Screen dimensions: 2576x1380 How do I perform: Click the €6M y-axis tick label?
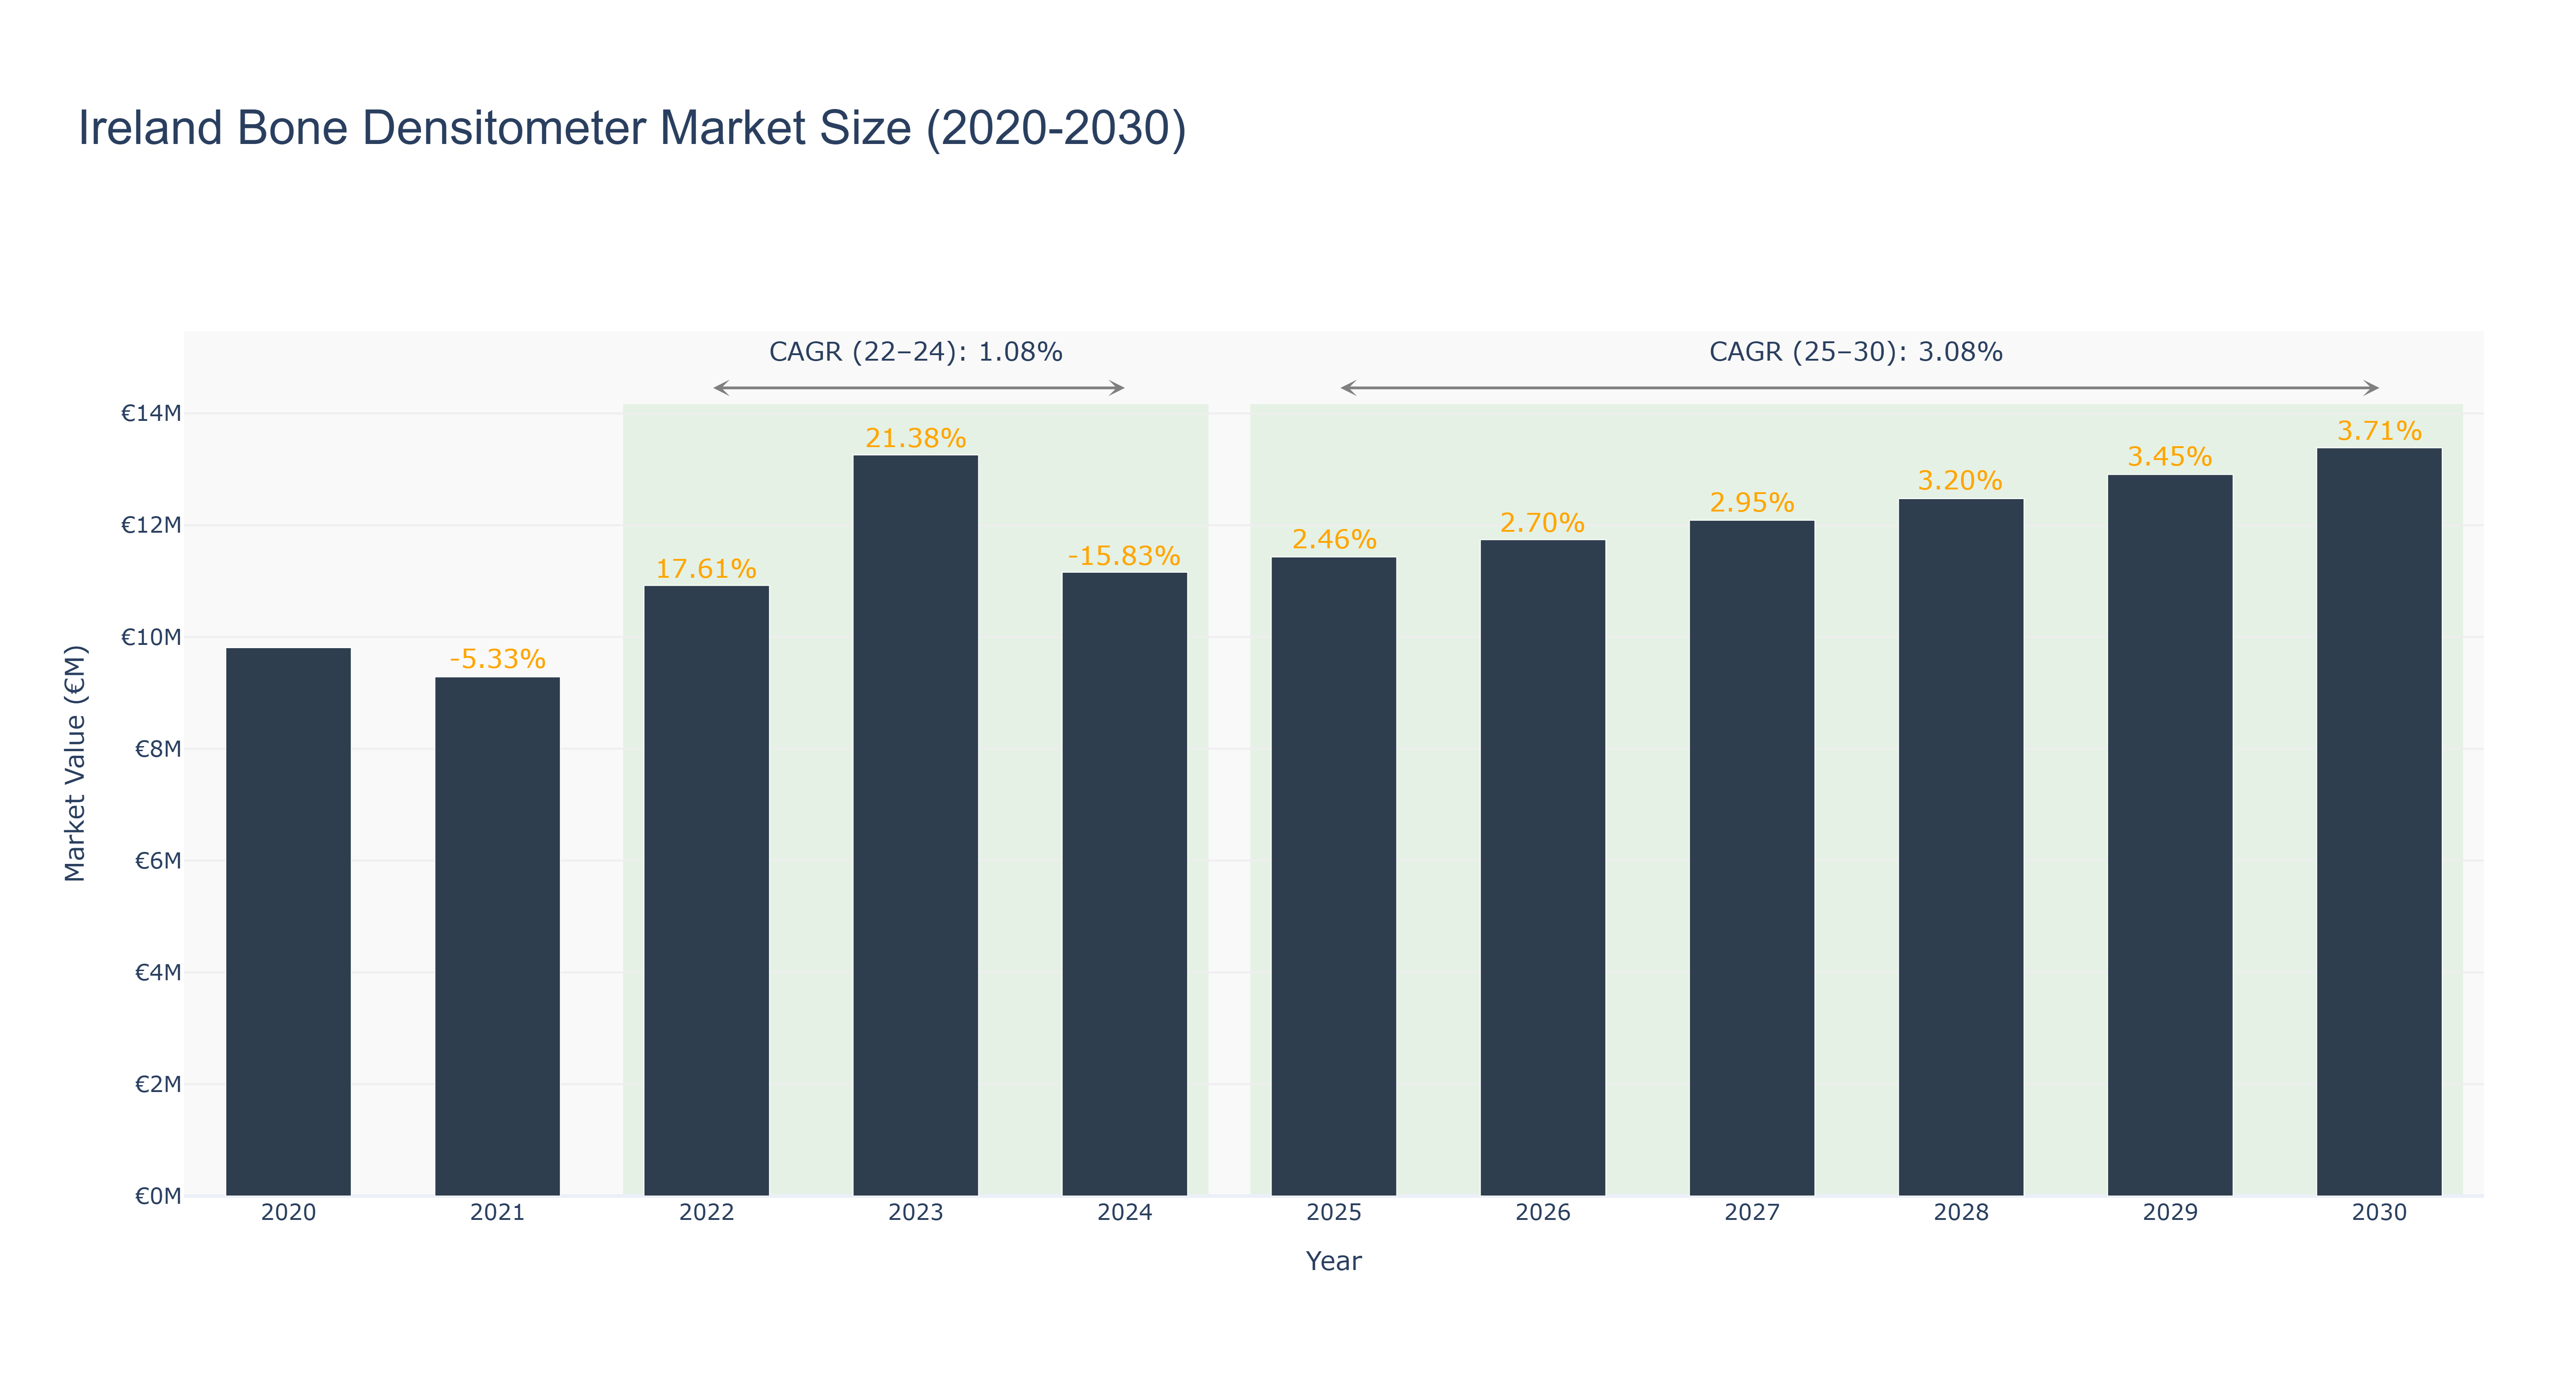pos(158,861)
